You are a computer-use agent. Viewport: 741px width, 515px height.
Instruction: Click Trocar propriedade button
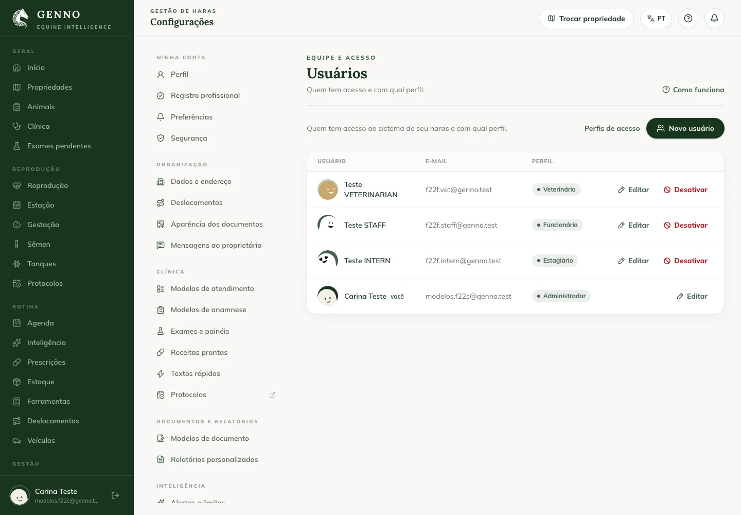[x=586, y=19]
